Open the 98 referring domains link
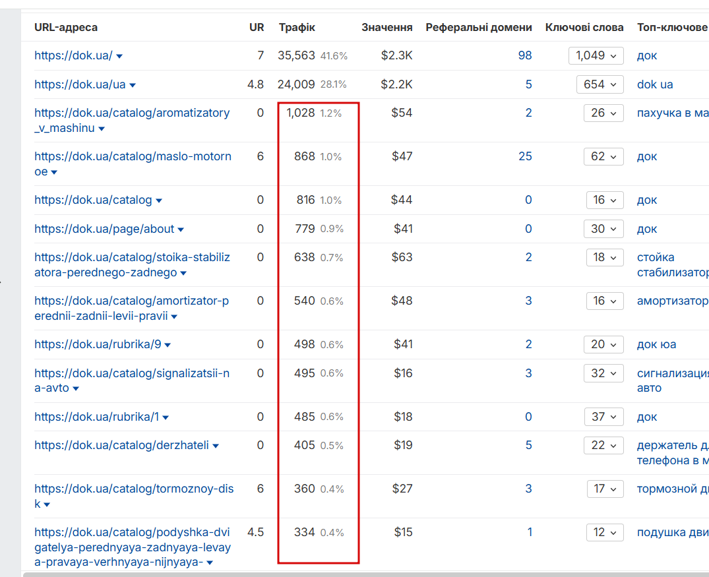 [524, 55]
